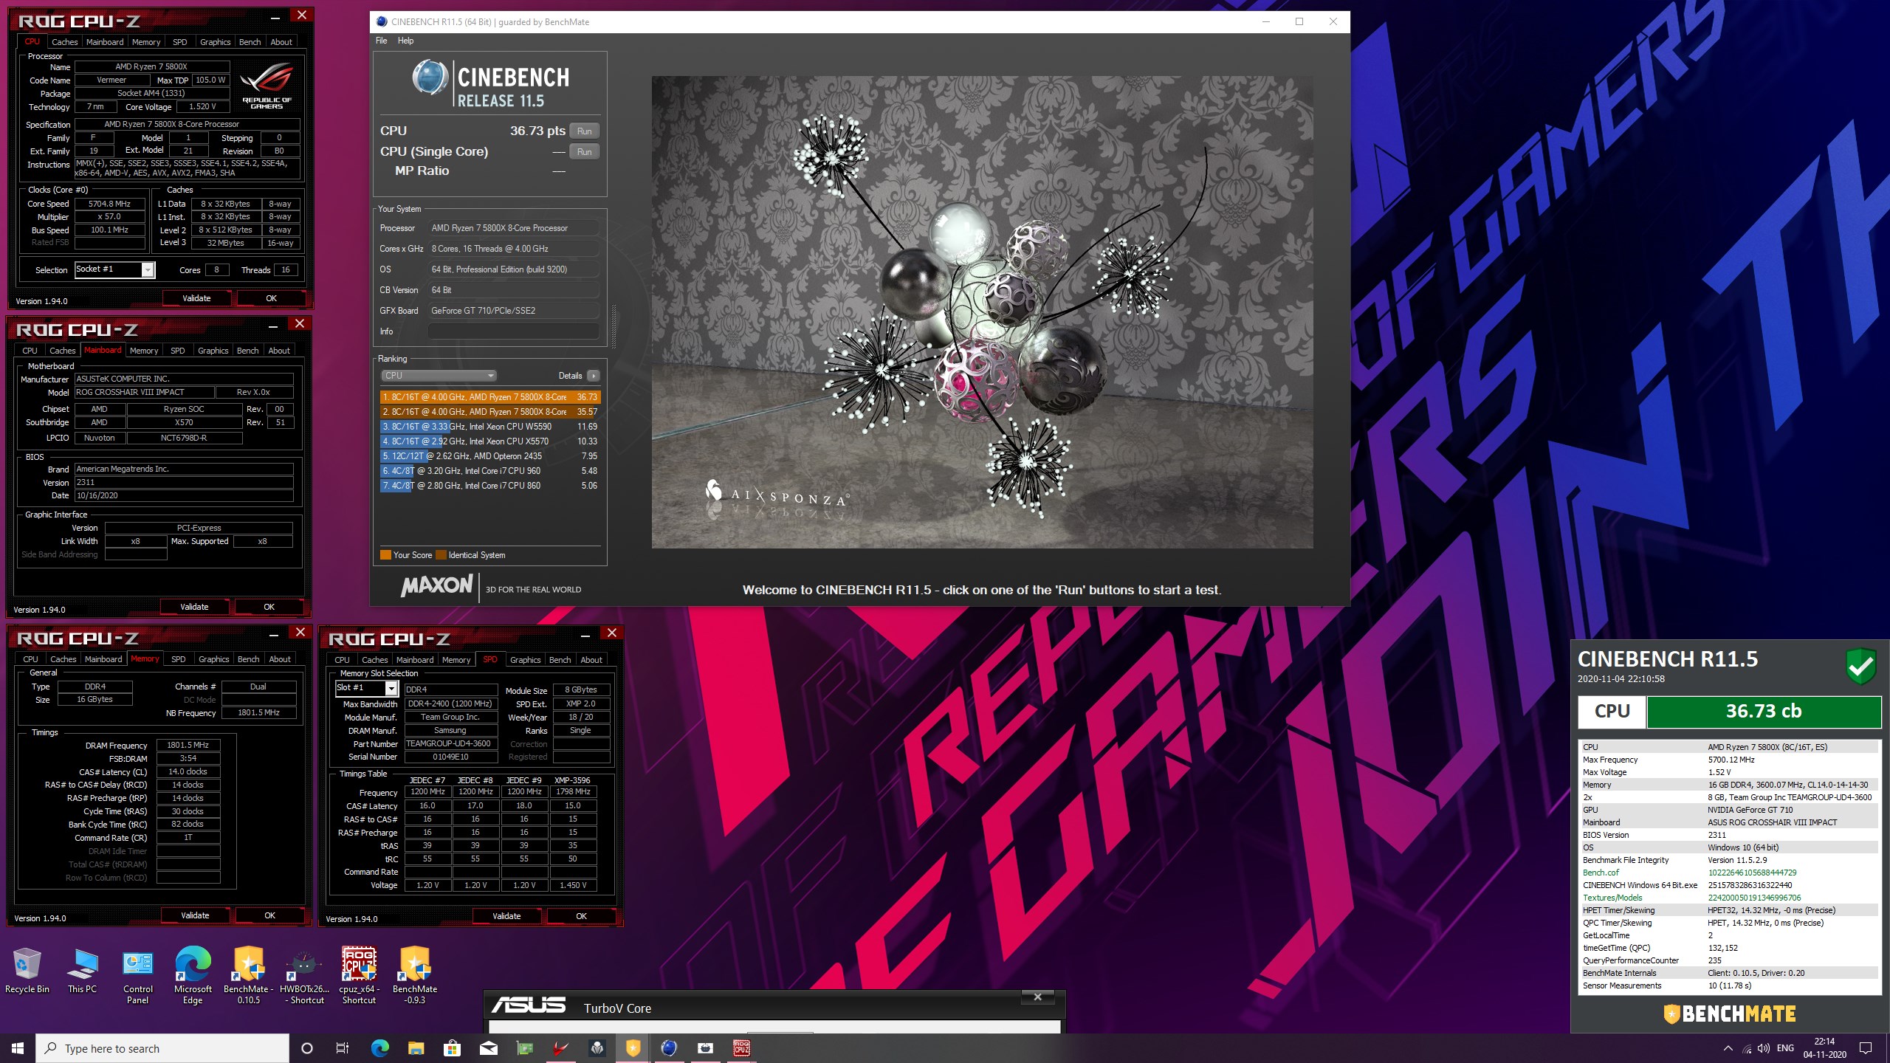Select CPU tab in the SPD CPU-Z window
This screenshot has height=1063, width=1890.
pos(342,660)
